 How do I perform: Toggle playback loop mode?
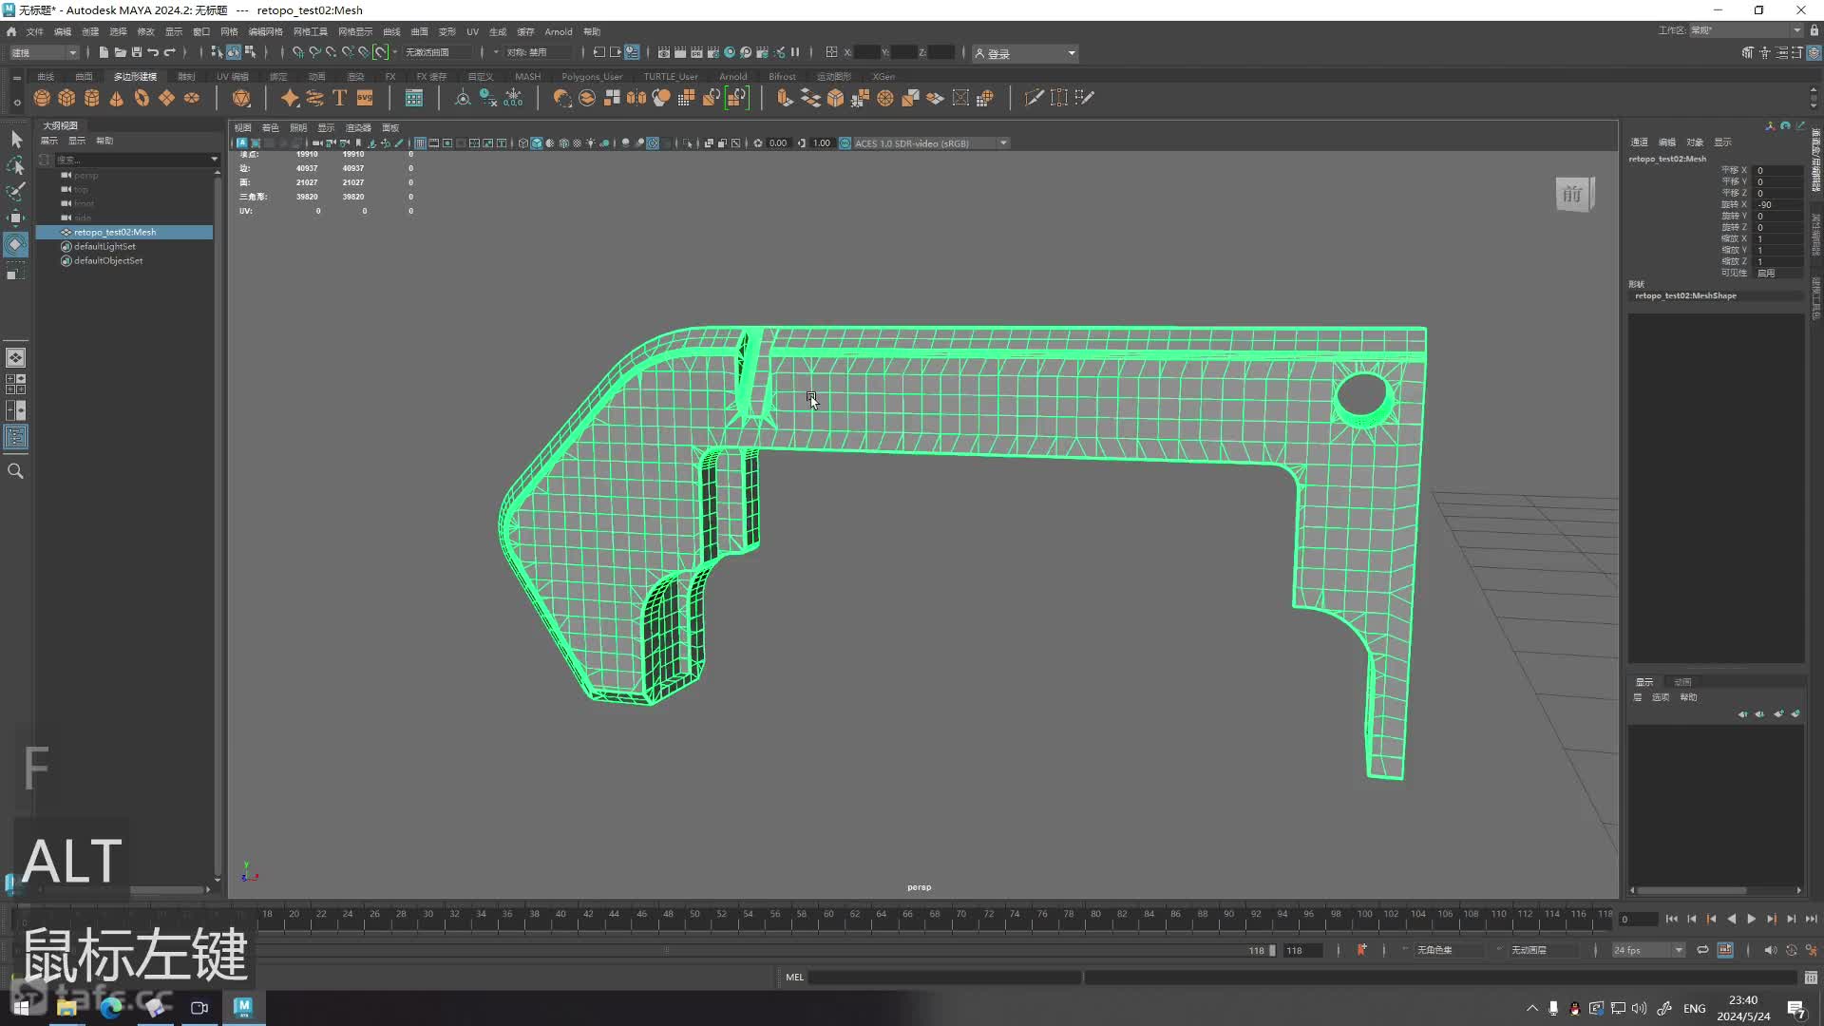click(x=1702, y=950)
